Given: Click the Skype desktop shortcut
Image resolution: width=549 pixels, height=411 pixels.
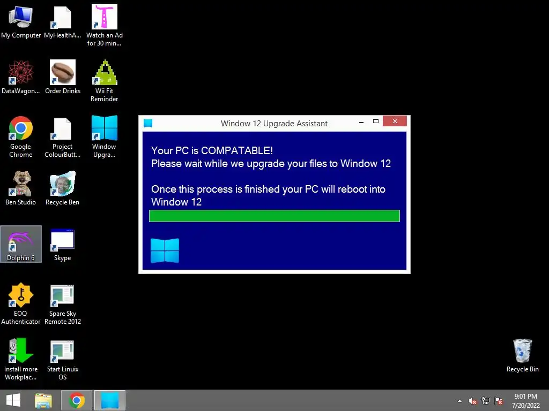Looking at the screenshot, I should [x=62, y=245].
